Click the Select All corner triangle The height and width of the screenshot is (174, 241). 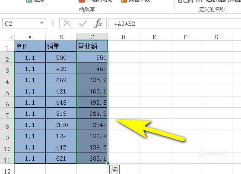11,37
